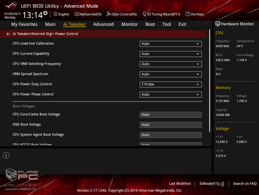Viewport: 259px width, 195px height.
Task: Open Qfan Control fan icon
Action: [x=109, y=14]
